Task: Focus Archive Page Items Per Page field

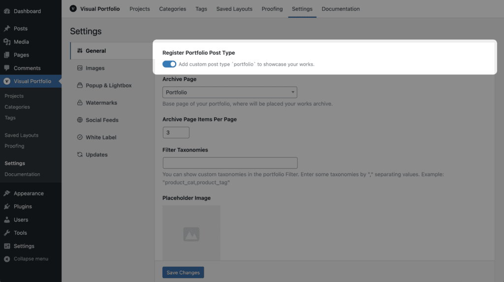Action: coord(176,132)
